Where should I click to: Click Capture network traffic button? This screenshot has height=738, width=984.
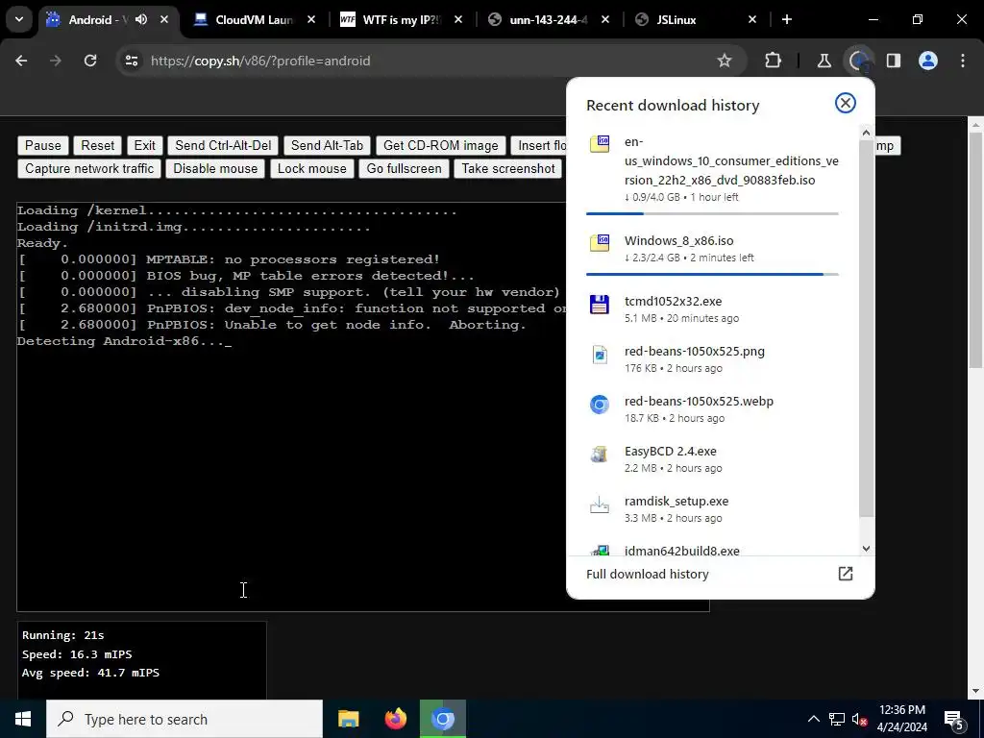(x=89, y=169)
